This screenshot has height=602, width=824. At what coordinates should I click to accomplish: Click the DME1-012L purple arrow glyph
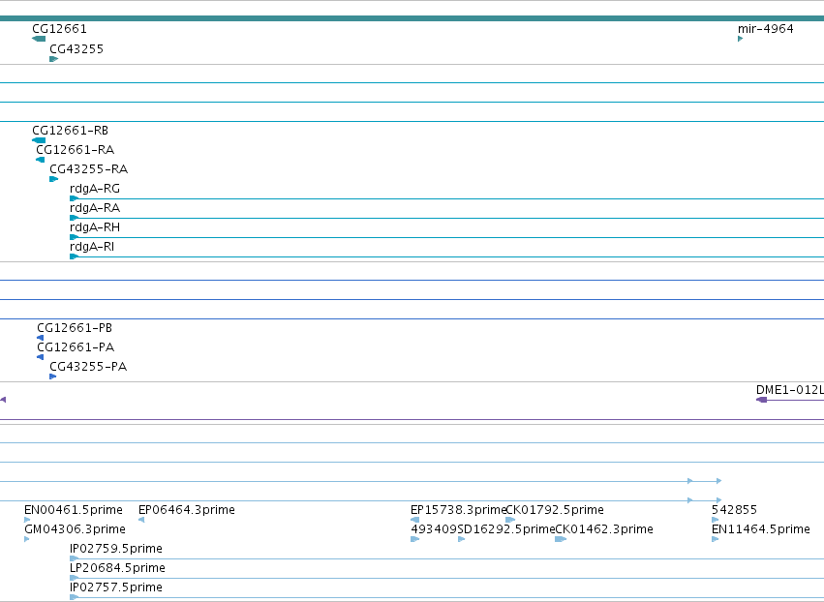click(761, 400)
